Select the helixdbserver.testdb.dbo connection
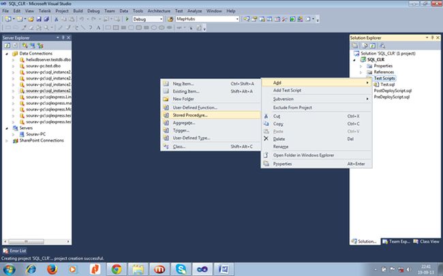Viewport: 443px width, 276px height. pos(48,60)
